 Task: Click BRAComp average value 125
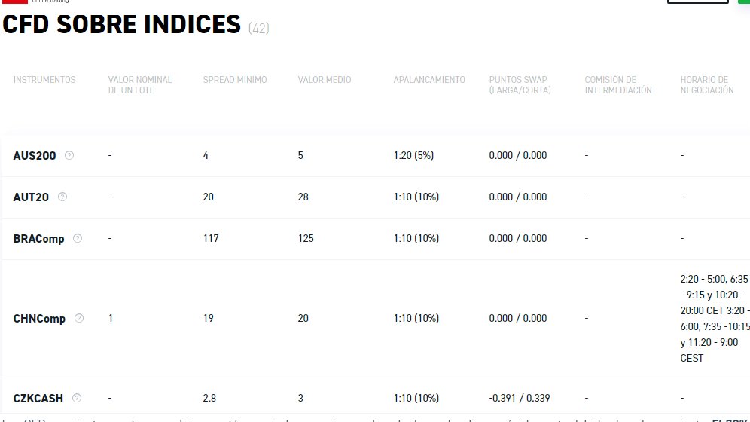pos(306,238)
